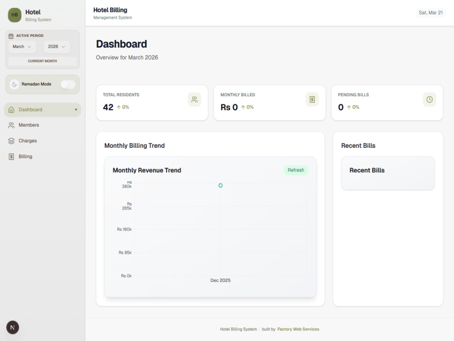Click the Monthly Revenue Trend title
This screenshot has height=341, width=454.
click(x=147, y=170)
